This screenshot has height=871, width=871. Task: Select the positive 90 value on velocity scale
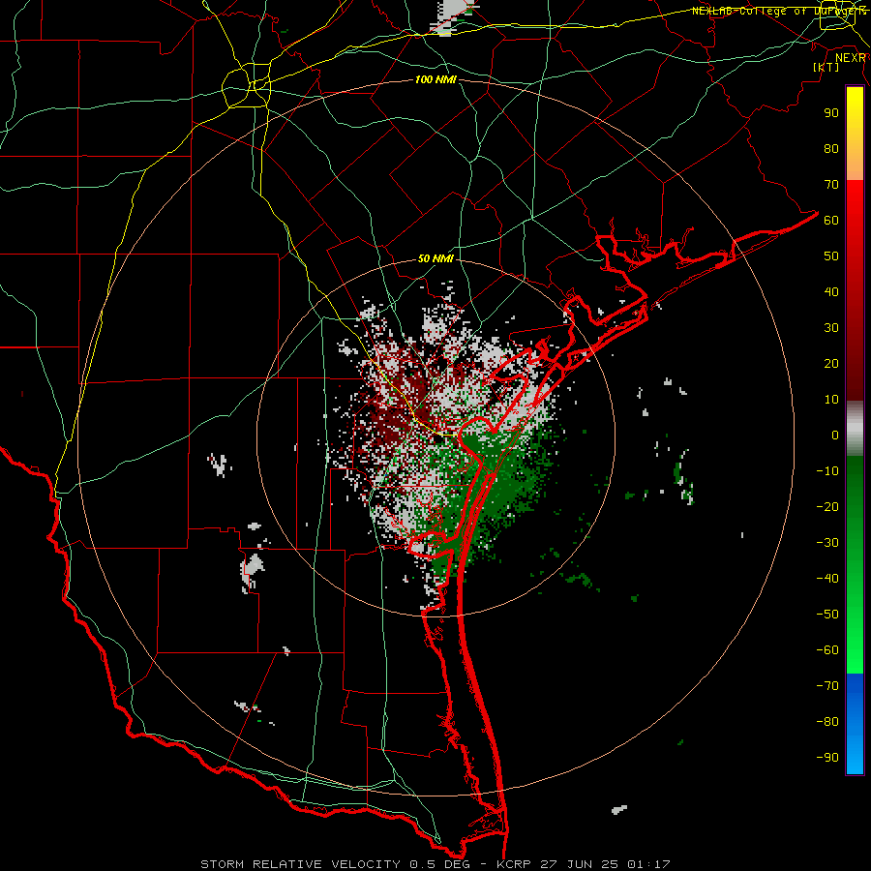831,113
